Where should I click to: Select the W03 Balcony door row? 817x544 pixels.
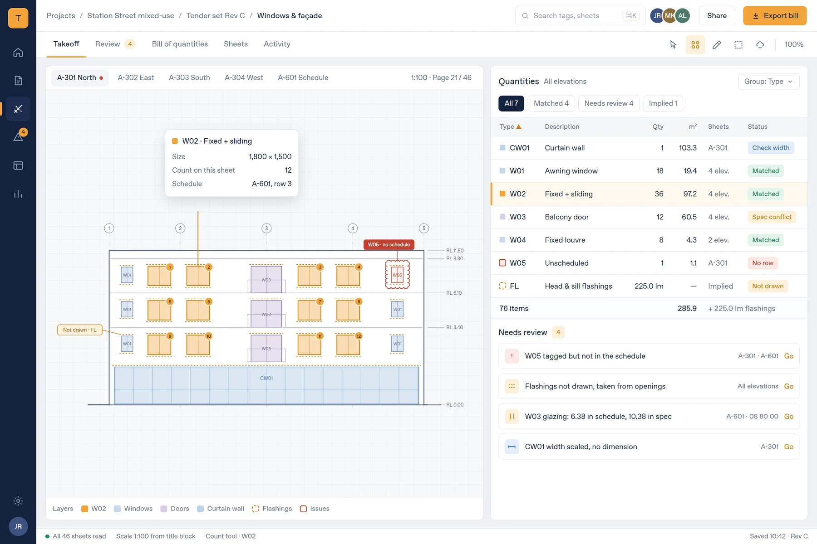pyautogui.click(x=649, y=217)
